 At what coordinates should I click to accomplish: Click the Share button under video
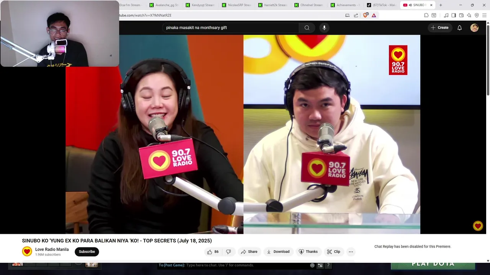click(249, 252)
